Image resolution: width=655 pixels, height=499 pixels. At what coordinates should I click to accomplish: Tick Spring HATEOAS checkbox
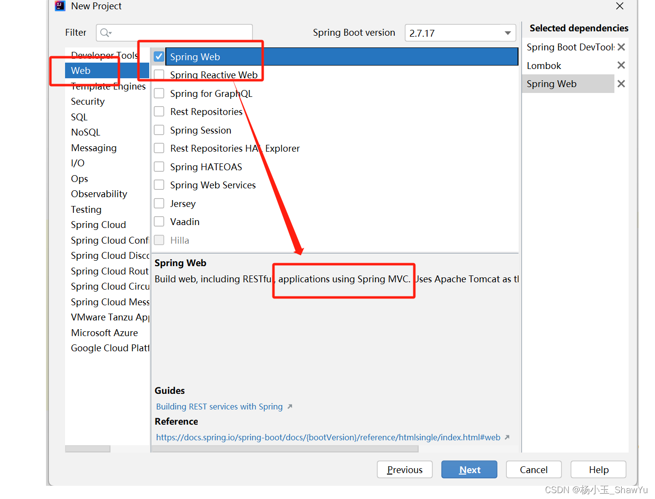tap(159, 166)
